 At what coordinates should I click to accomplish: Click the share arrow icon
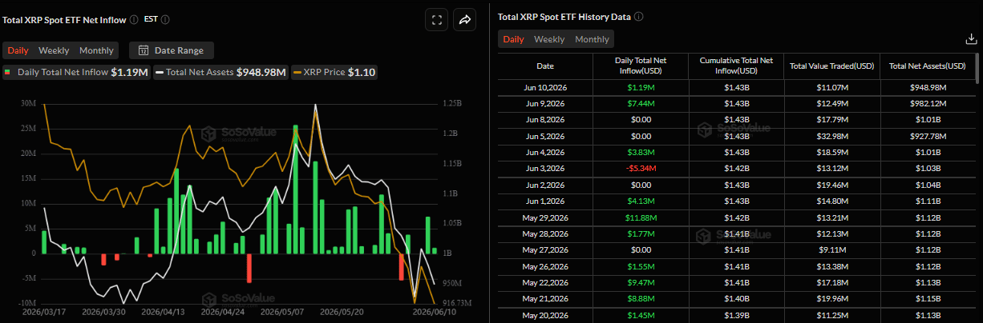tap(465, 21)
